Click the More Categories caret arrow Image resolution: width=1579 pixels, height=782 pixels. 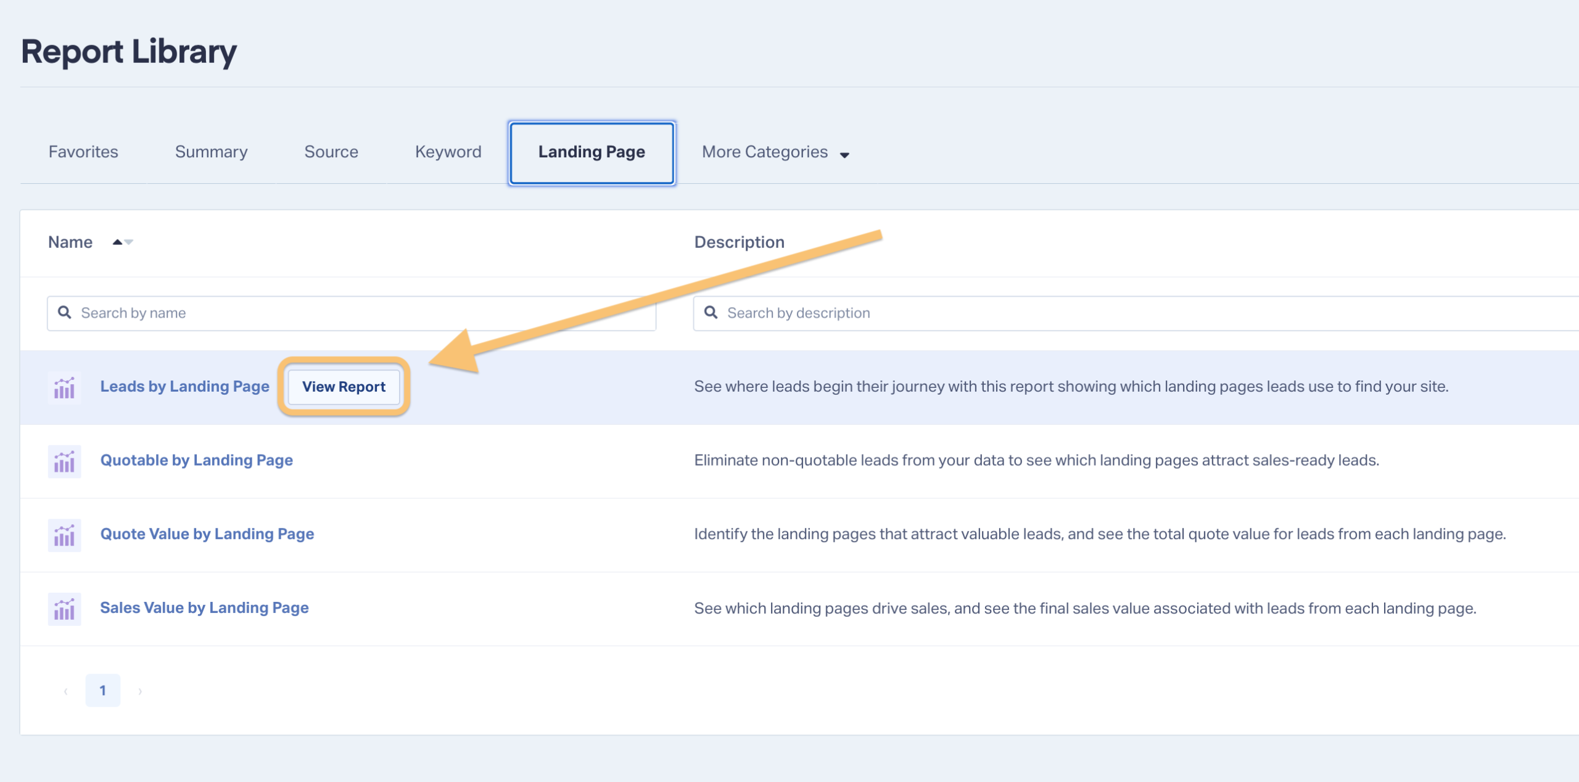844,155
